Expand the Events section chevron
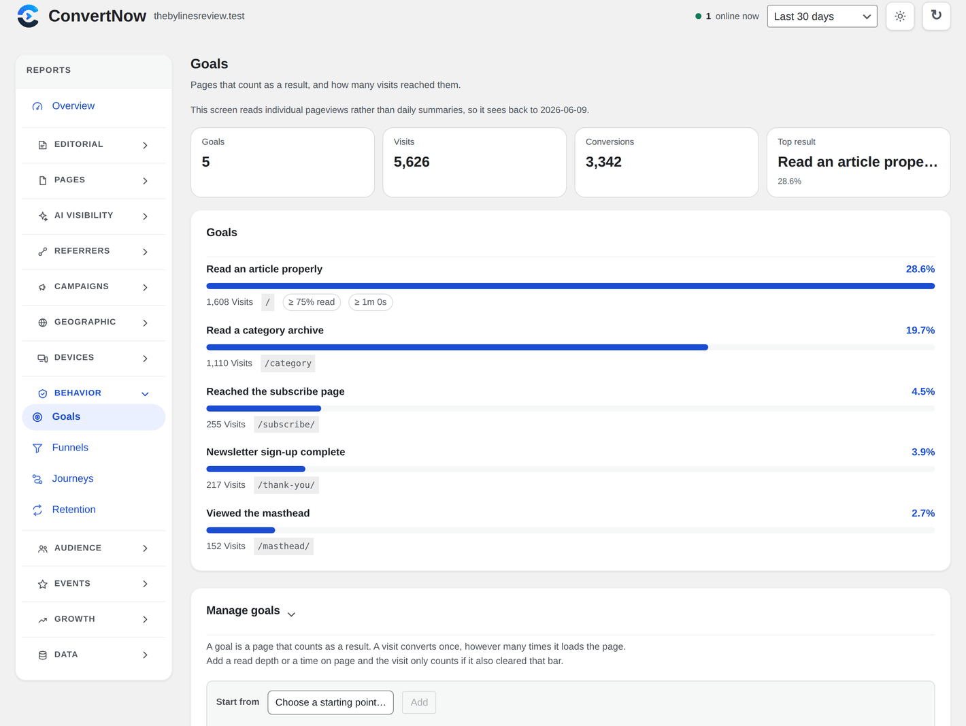The height and width of the screenshot is (726, 966). (145, 584)
